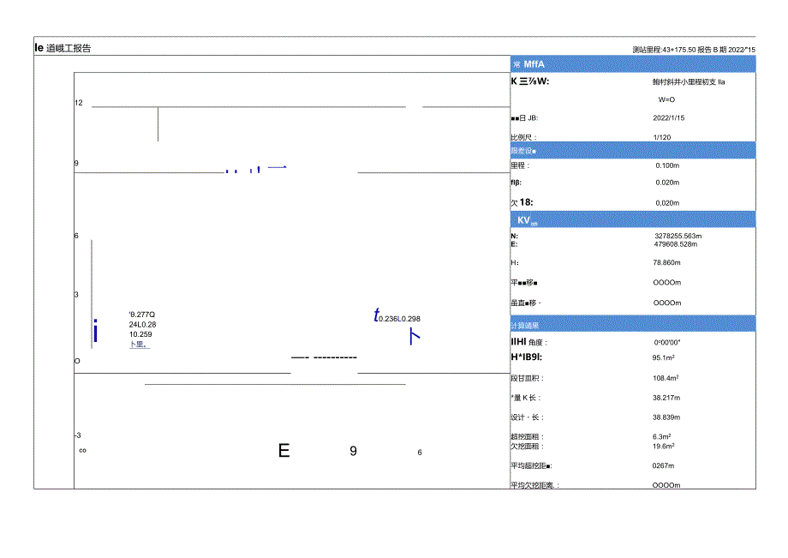This screenshot has width=788, height=558.
Task: Select the N coordinate value 3278255.563m
Action: tap(678, 236)
